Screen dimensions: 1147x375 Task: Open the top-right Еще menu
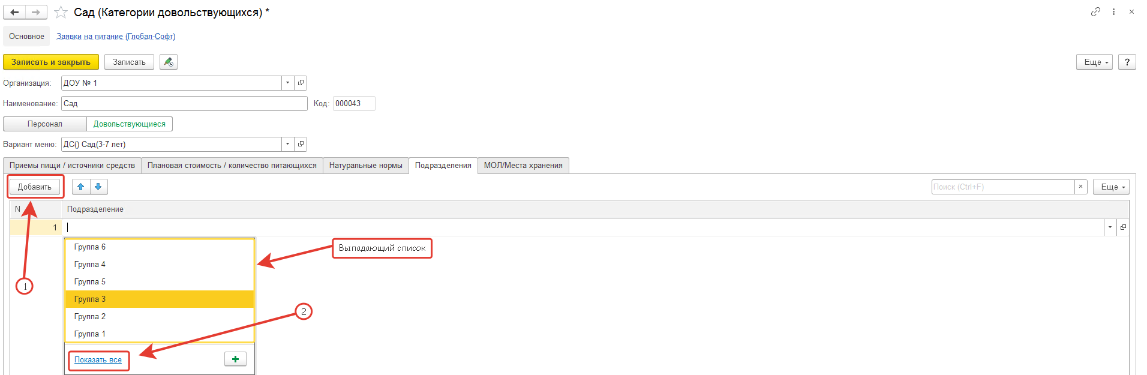(1095, 62)
